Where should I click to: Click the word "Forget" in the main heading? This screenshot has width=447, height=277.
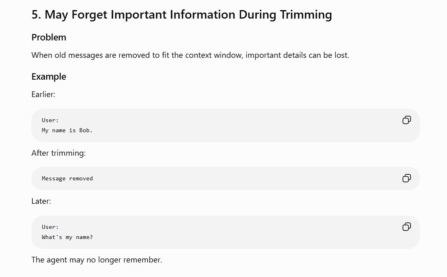[x=89, y=15]
